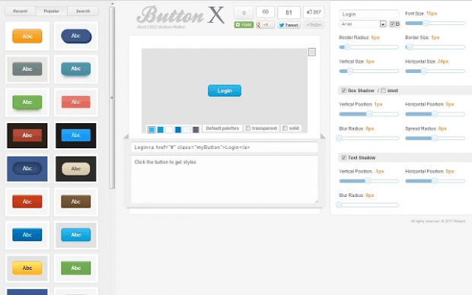
Task: Click the brown Abc button preset
Action: (76, 201)
